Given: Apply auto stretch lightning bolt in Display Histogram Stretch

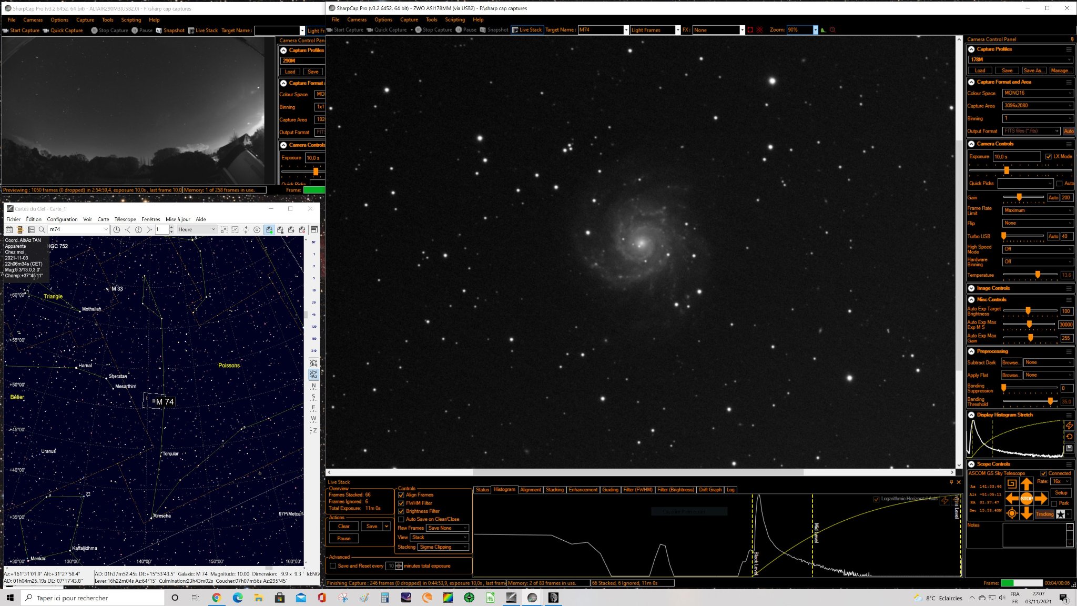Looking at the screenshot, I should click(1069, 426).
